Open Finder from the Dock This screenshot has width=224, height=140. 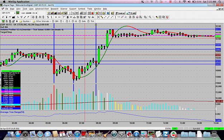click(10, 134)
